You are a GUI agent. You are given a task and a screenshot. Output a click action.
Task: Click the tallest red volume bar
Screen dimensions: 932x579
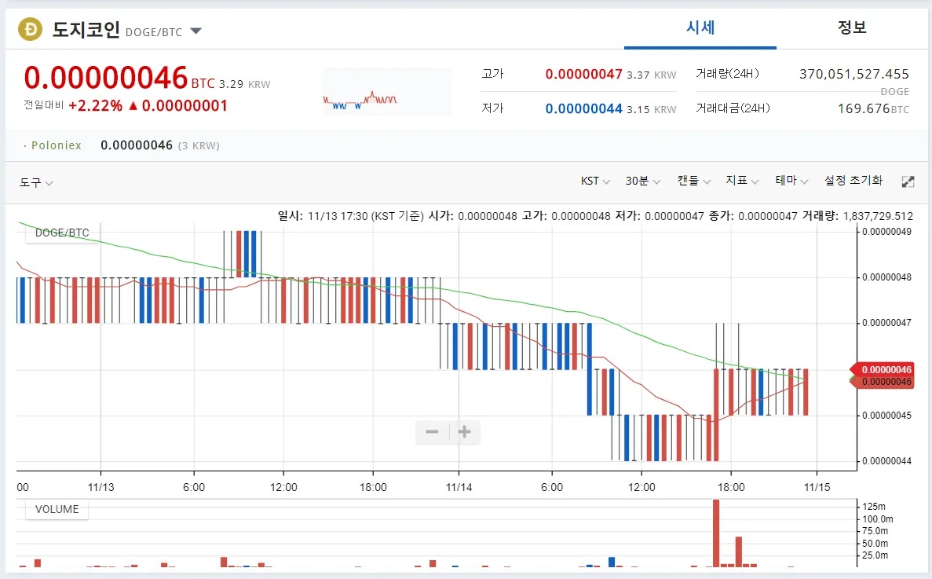pos(716,533)
